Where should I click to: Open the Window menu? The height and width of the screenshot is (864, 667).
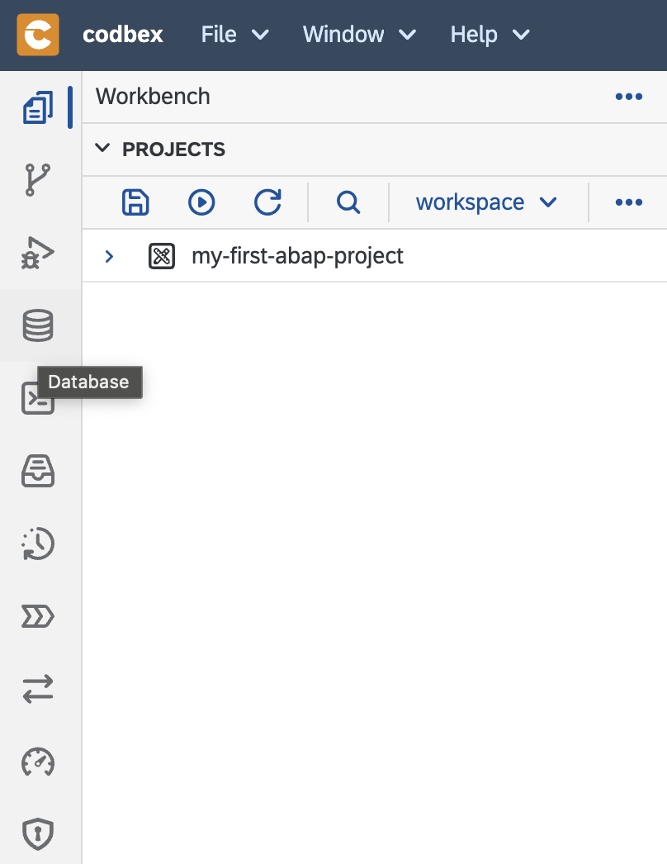pos(360,35)
